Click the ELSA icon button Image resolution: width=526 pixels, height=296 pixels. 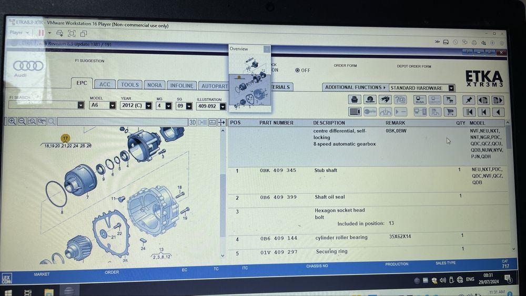[x=419, y=100]
